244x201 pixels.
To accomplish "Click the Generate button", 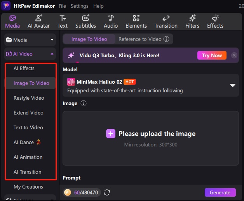I will [x=220, y=192].
